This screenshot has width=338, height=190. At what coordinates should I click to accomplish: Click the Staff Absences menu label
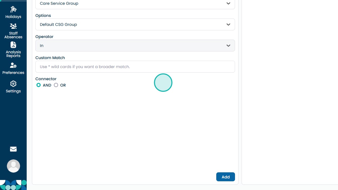click(x=13, y=35)
